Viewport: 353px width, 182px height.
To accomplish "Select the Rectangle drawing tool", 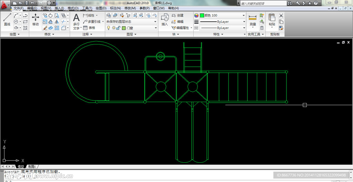I will [25, 22].
